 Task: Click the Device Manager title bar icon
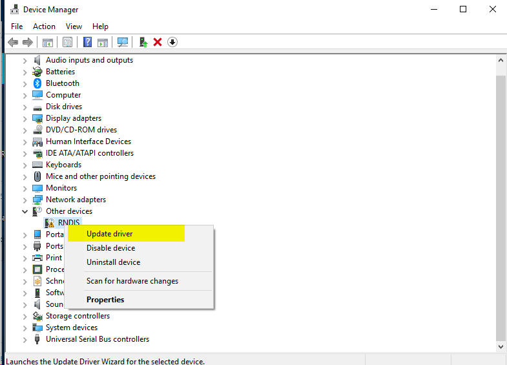pyautogui.click(x=14, y=9)
